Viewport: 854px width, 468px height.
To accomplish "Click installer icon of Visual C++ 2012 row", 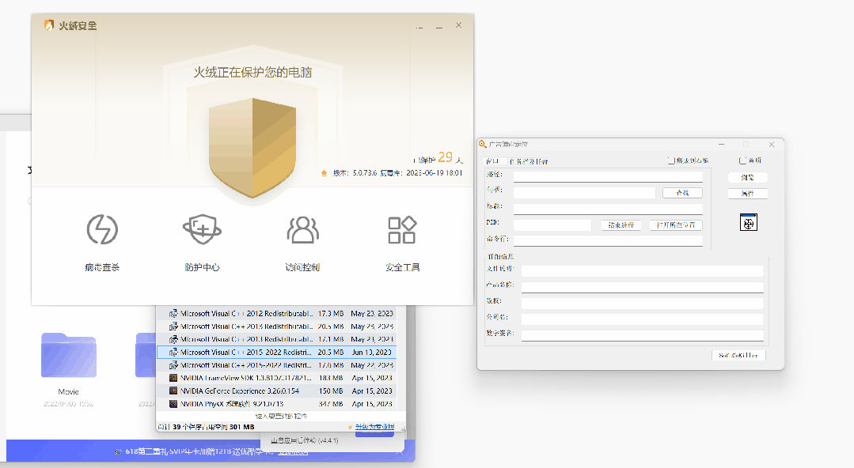I will (173, 314).
